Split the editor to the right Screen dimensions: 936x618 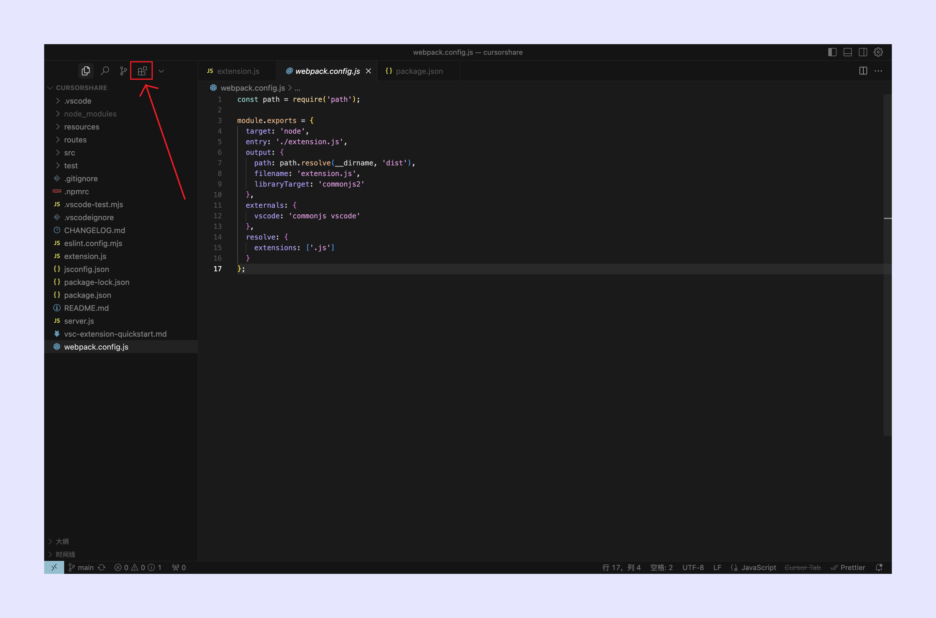(863, 71)
